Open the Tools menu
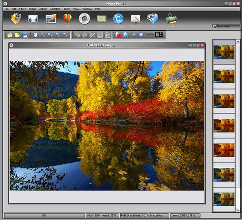Image resolution: width=242 pixels, height=220 pixels. [x=67, y=8]
